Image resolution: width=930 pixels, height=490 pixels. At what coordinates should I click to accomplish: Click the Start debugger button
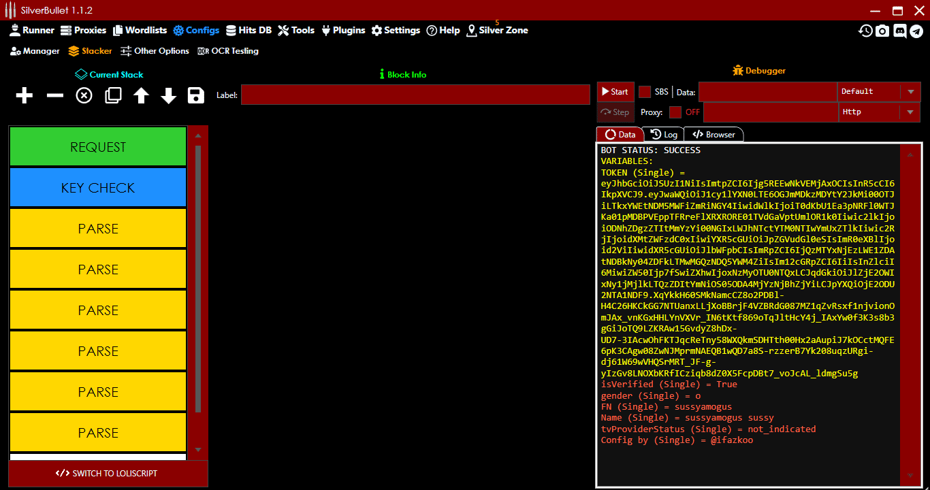point(615,92)
